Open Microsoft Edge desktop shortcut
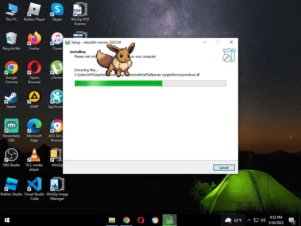The image size is (301, 226). 34,130
